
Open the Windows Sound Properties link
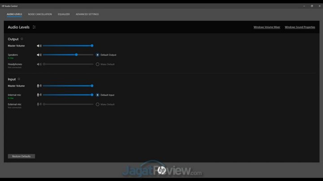(x=300, y=27)
